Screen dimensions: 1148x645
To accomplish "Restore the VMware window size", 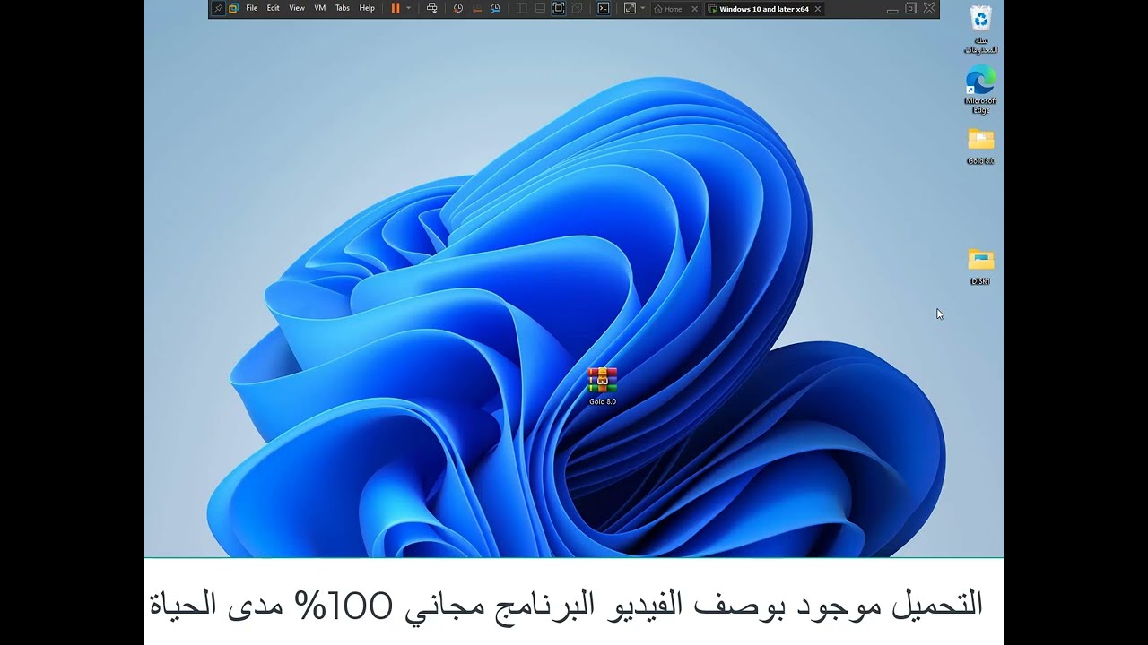I will pyautogui.click(x=910, y=8).
